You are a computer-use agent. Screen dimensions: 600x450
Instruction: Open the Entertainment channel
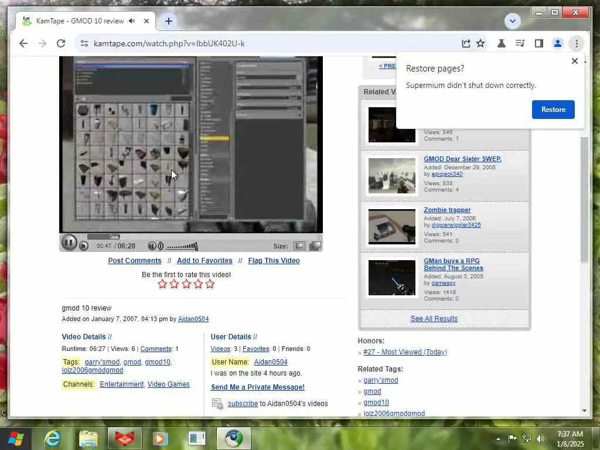click(122, 384)
